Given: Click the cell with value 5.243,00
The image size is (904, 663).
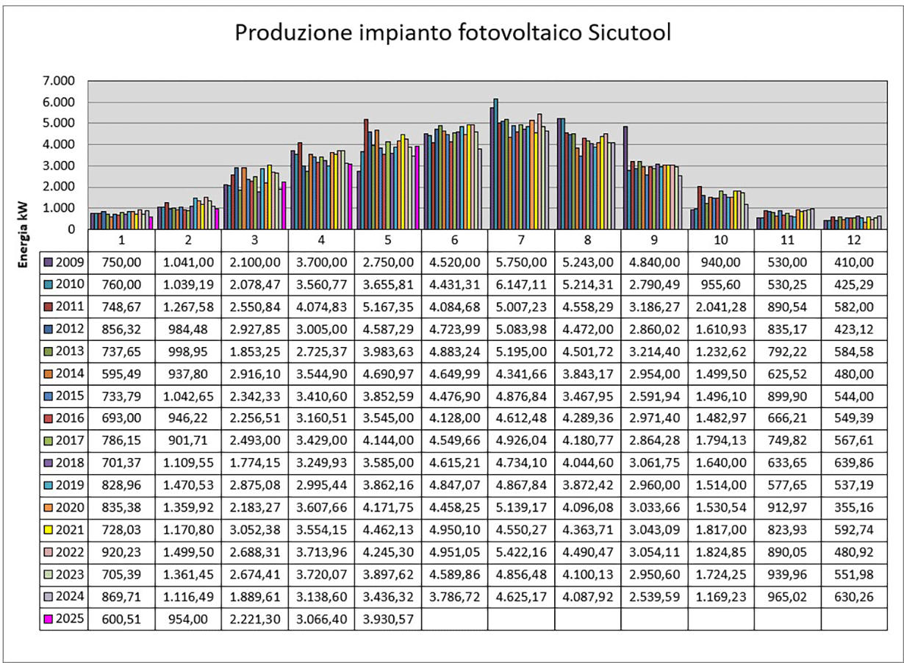Looking at the screenshot, I should tap(587, 261).
